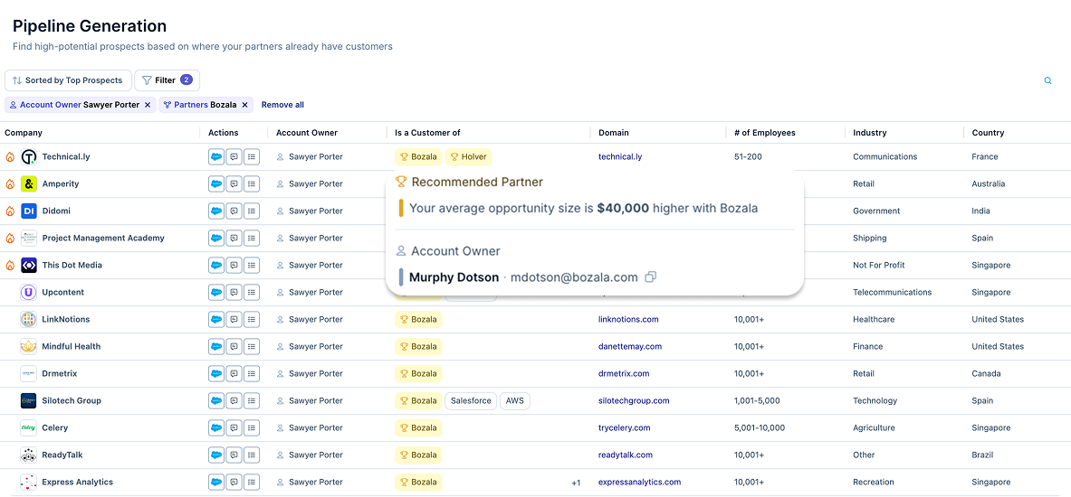Sort by the Account Owner column header

[x=307, y=133]
